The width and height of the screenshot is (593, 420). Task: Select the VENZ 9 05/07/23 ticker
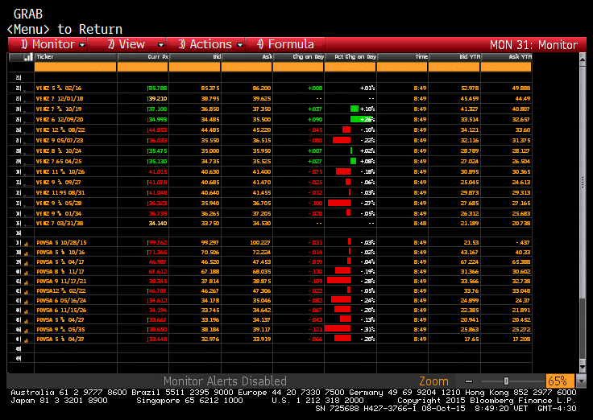click(x=60, y=141)
